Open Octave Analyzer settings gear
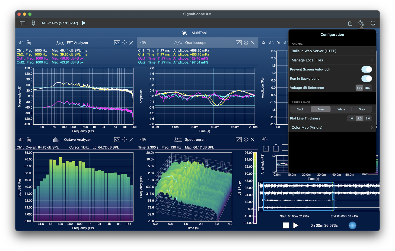The height and width of the screenshot is (251, 395). [125, 140]
